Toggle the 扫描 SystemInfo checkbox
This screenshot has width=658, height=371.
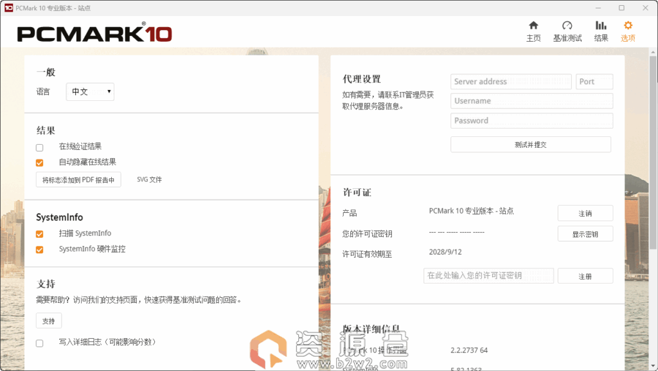40,234
